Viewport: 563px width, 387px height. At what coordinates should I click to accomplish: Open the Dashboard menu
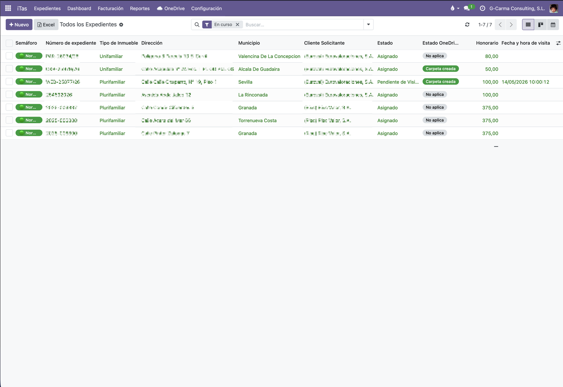[79, 8]
